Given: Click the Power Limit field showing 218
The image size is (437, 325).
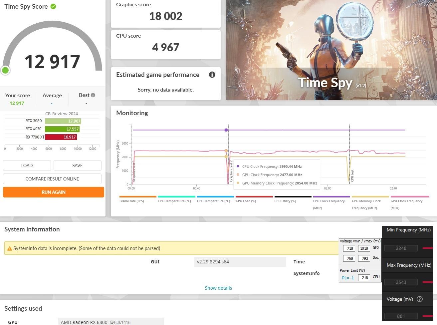Looking at the screenshot, I should [x=364, y=277].
